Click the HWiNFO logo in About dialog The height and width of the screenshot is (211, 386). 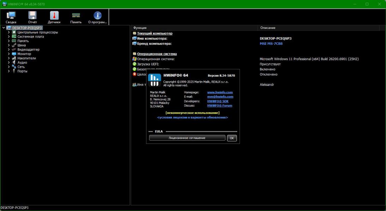(154, 80)
